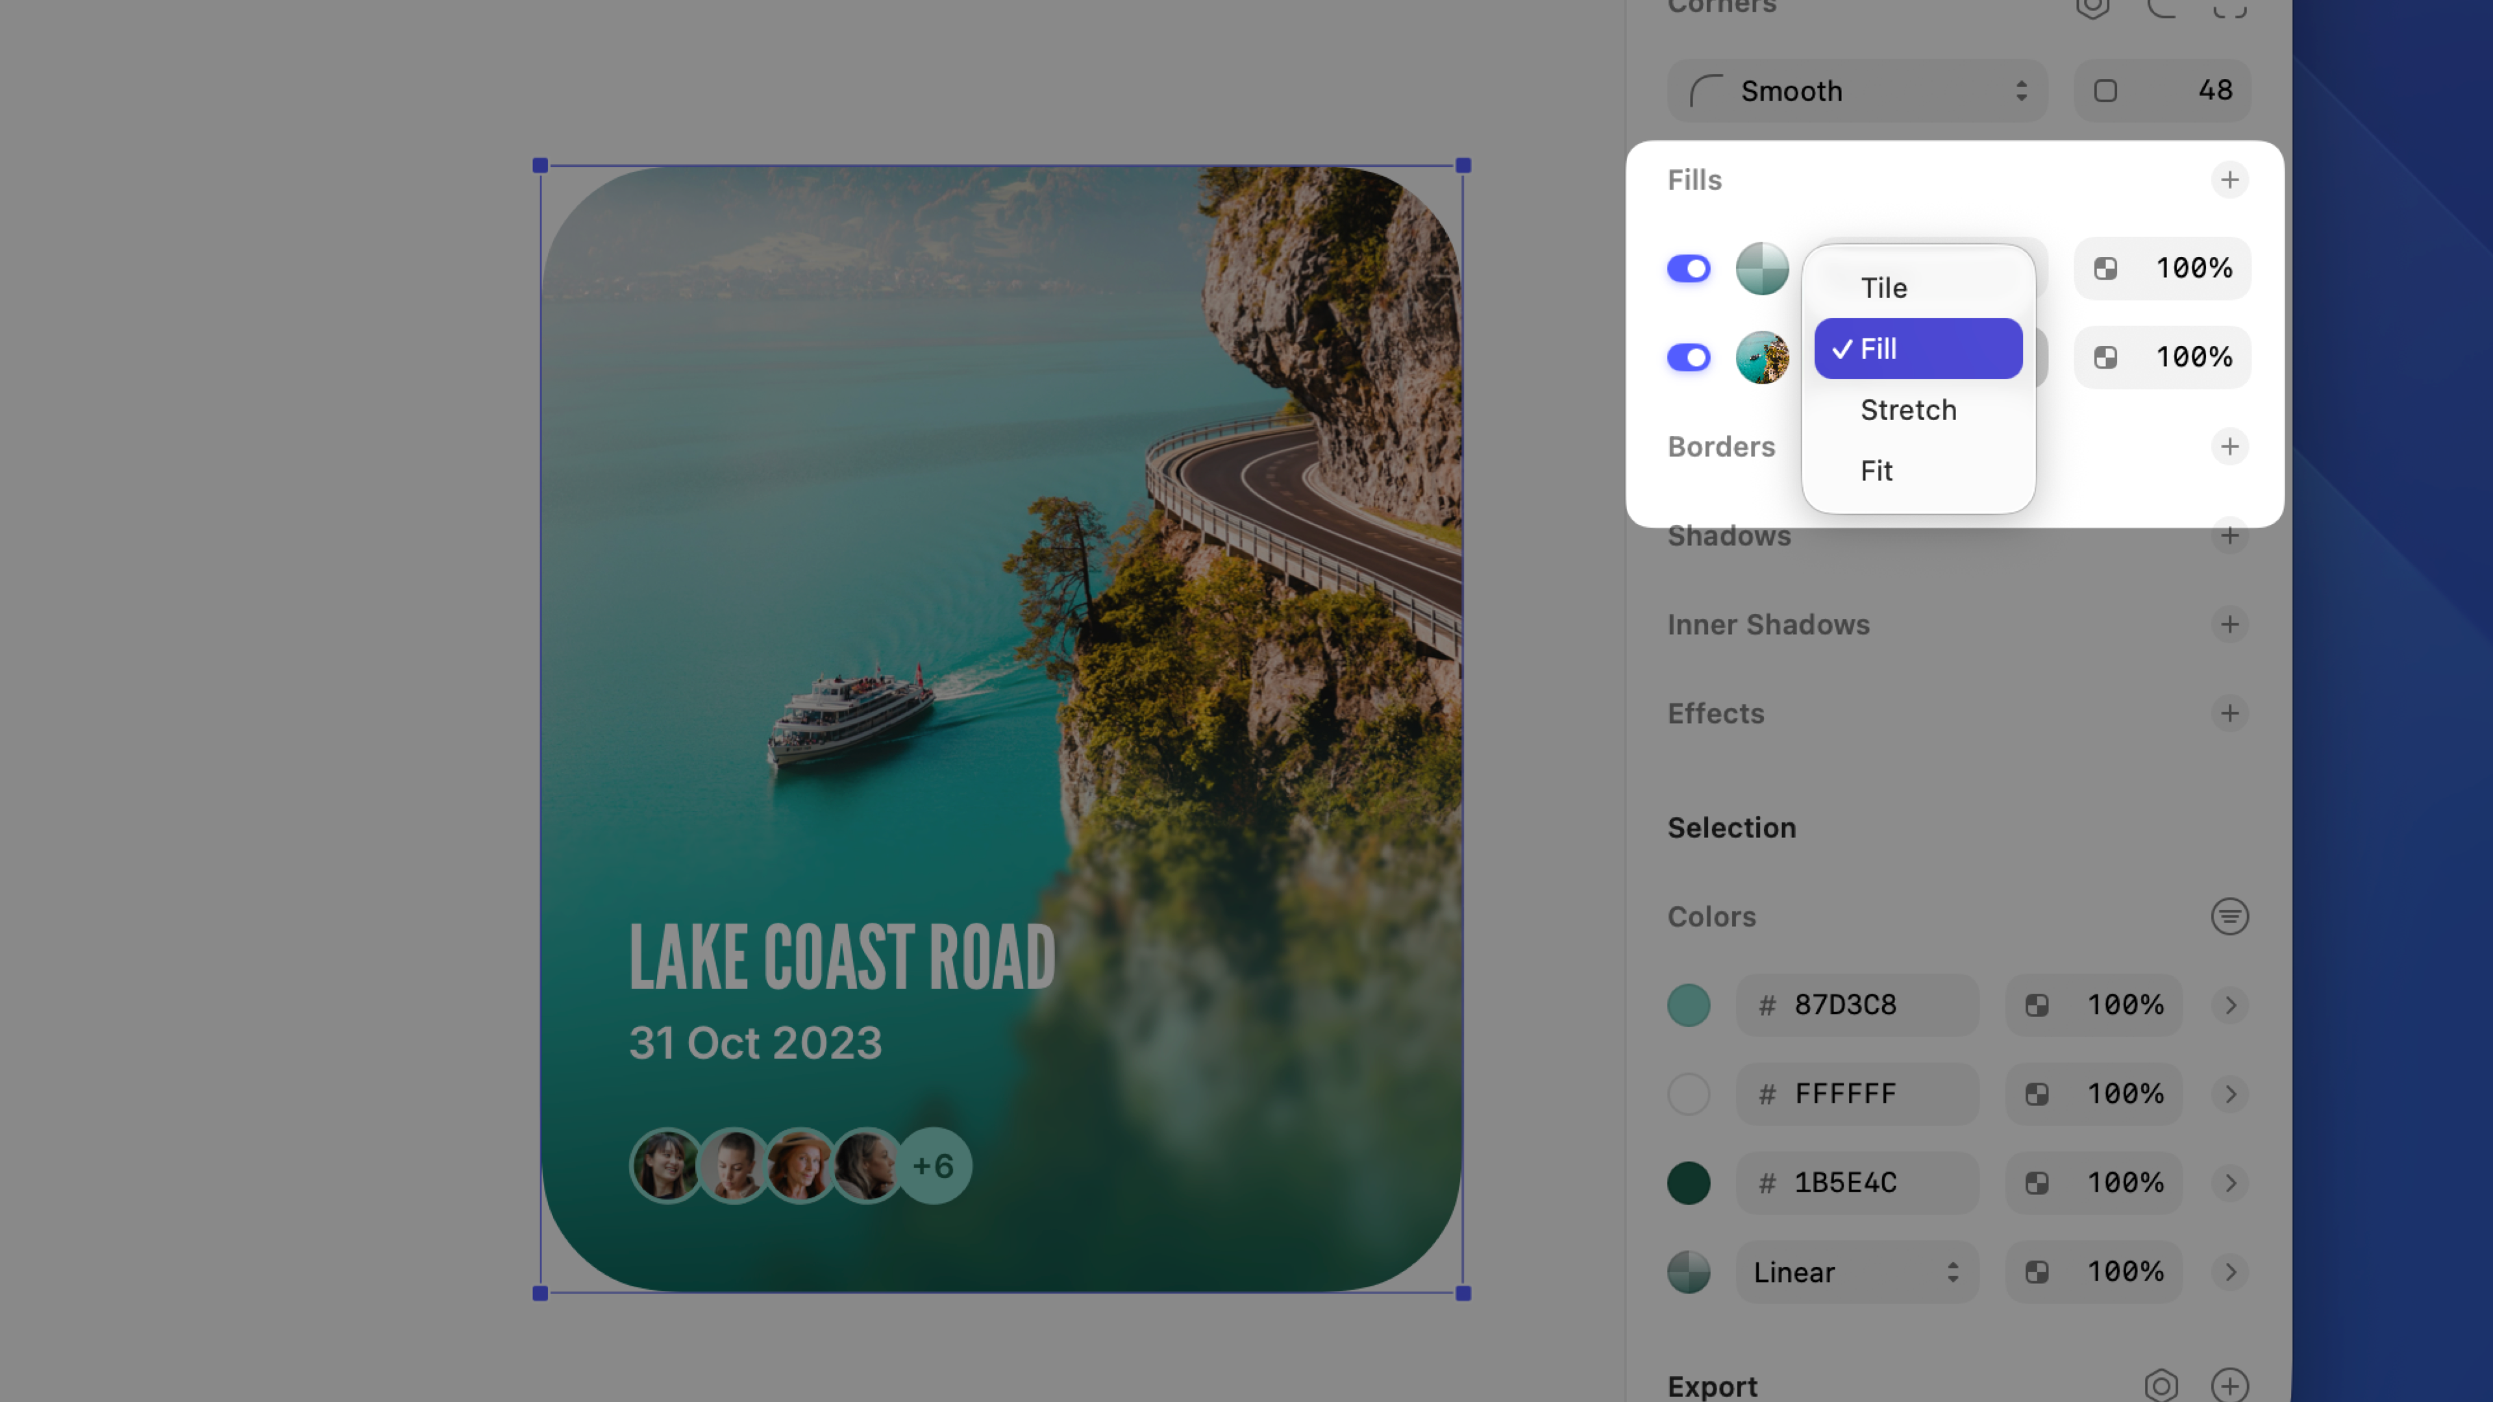Add a new border with plus icon
Viewport: 2493px width, 1402px height.
tap(2229, 446)
